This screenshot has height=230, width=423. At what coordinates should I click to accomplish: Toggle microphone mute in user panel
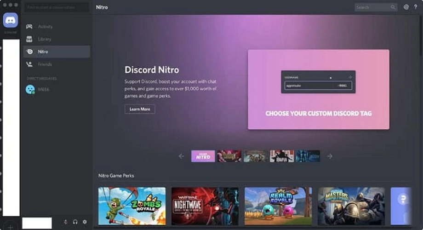(65, 222)
